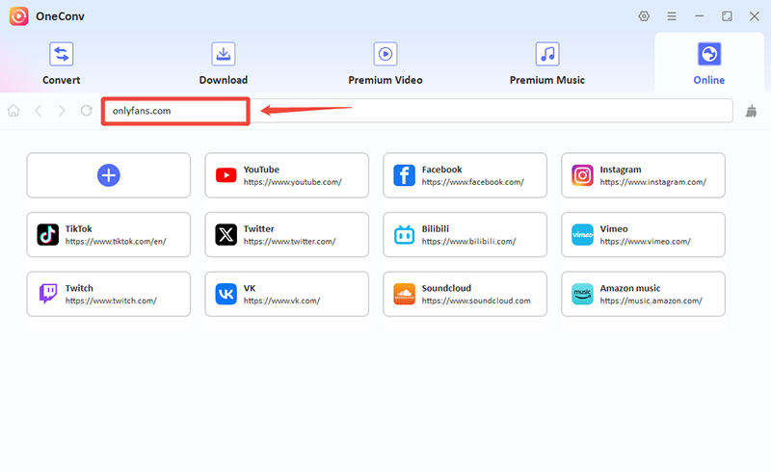The image size is (771, 472).
Task: Click the OneConv app logo
Action: coord(18,16)
